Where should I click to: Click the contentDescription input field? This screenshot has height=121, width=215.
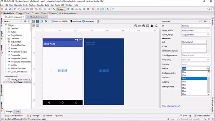tap(194, 51)
